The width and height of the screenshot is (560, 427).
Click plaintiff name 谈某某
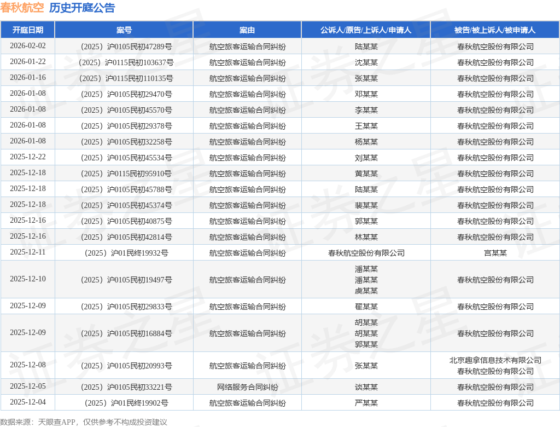(366, 387)
